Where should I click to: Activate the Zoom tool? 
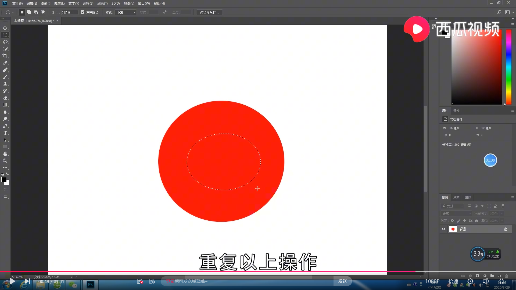pos(5,161)
